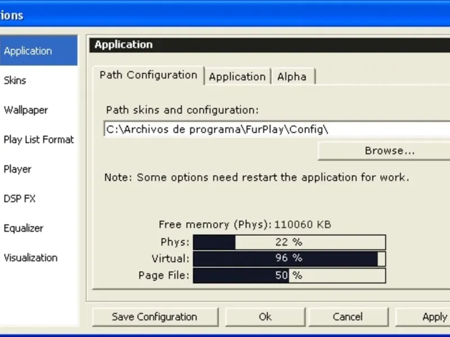Go to the Wallpaper settings category
Screen dimensions: 450x337
(26, 110)
